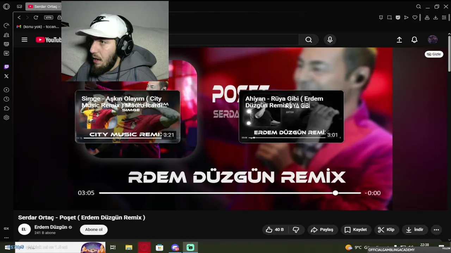This screenshot has height=253, width=451.
Task: Open Task View on the taskbar
Action: pos(113,247)
